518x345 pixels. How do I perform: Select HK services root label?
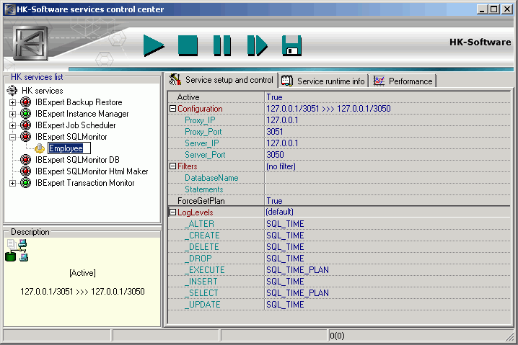pos(43,90)
